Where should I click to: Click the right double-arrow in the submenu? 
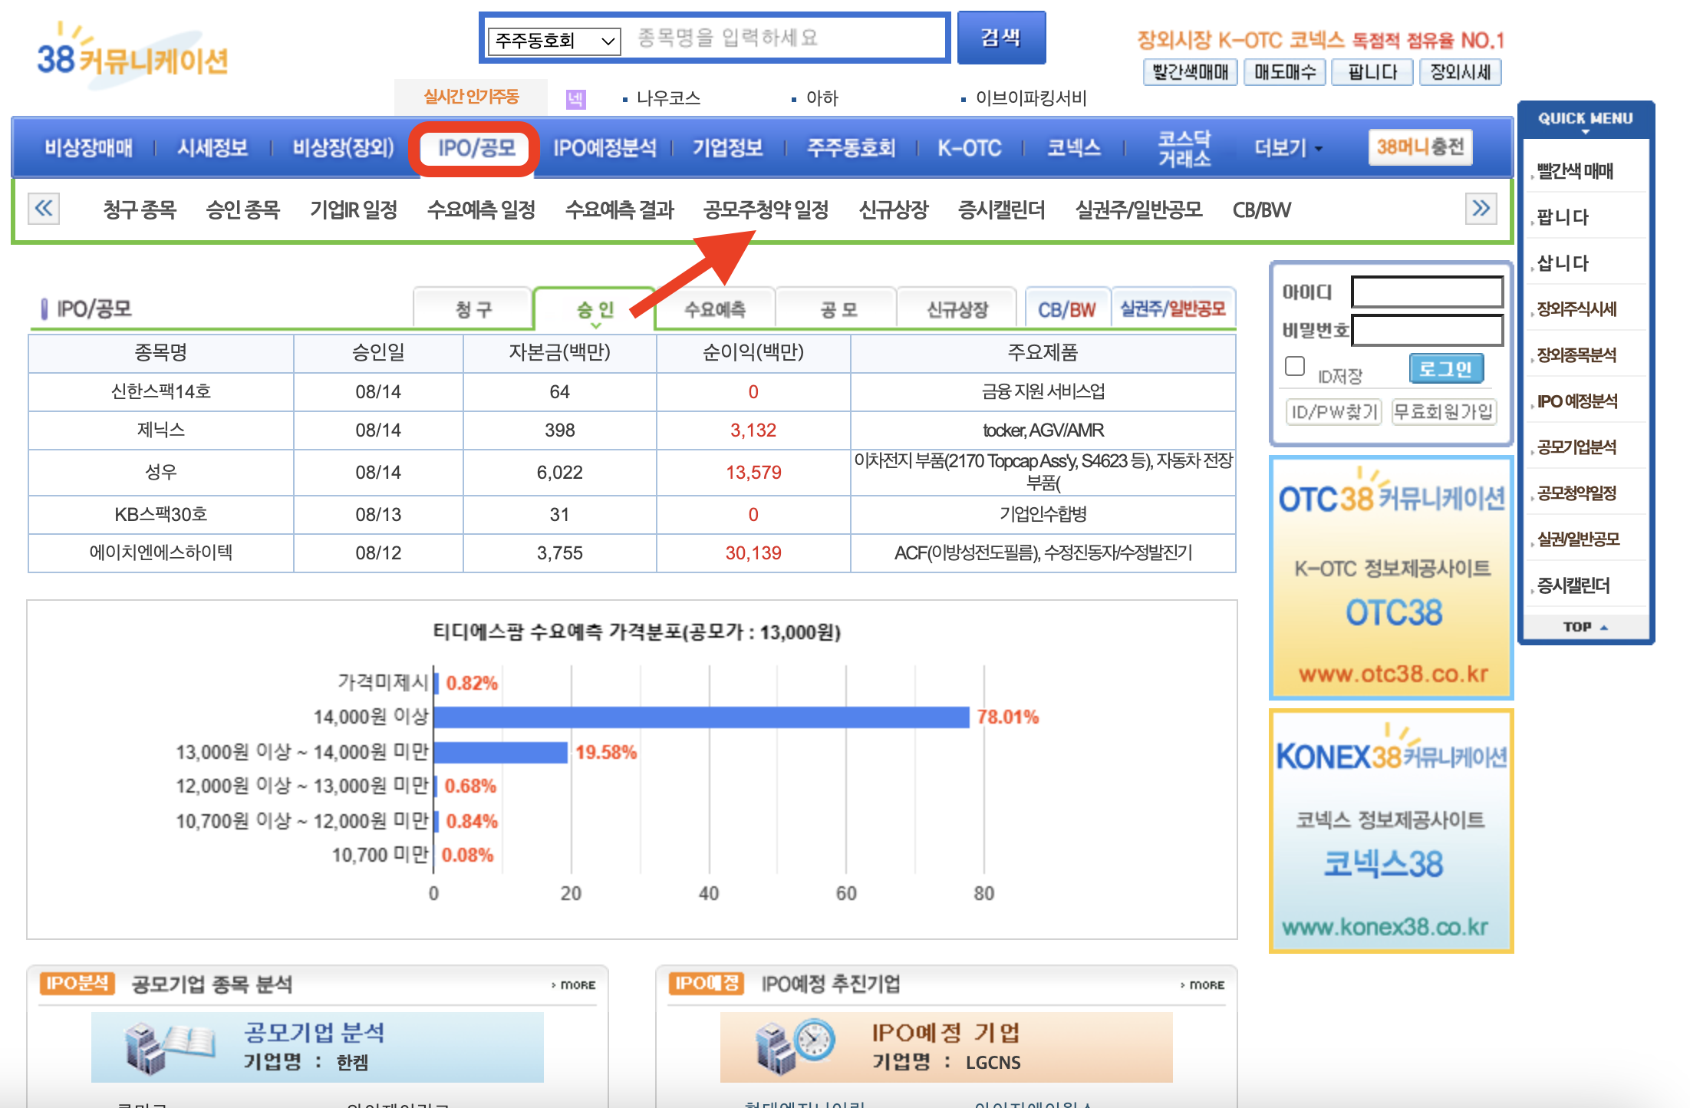1482,209
